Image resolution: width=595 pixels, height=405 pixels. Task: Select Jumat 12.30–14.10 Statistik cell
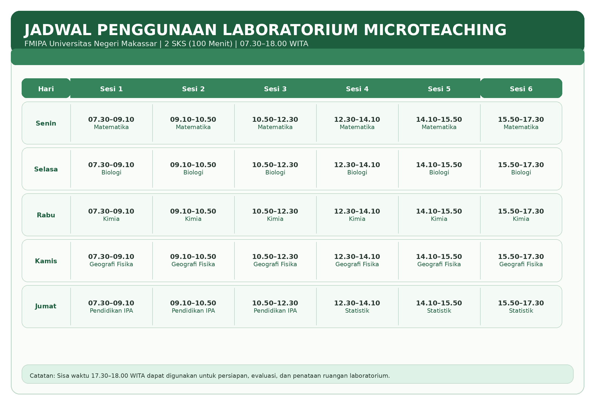click(x=357, y=306)
